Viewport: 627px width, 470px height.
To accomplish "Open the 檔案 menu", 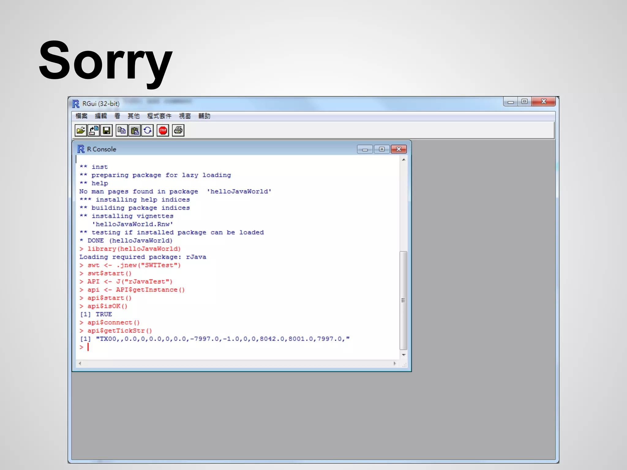I will point(81,116).
